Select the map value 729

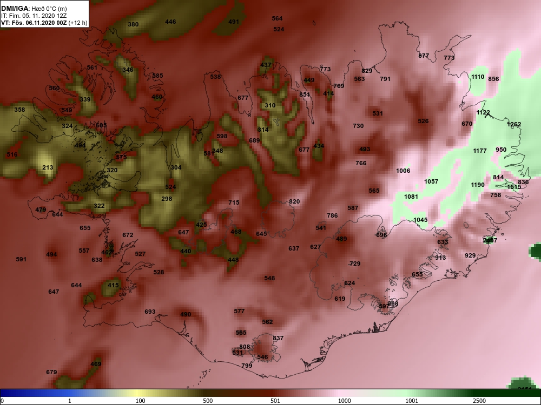pyautogui.click(x=355, y=264)
